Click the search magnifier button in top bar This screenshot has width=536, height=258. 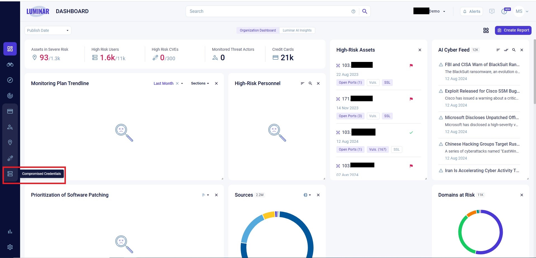click(x=365, y=11)
